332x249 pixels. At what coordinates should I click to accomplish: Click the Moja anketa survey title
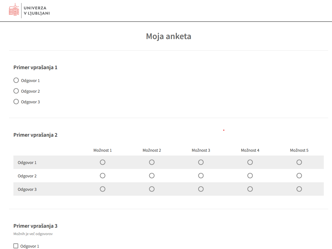168,36
